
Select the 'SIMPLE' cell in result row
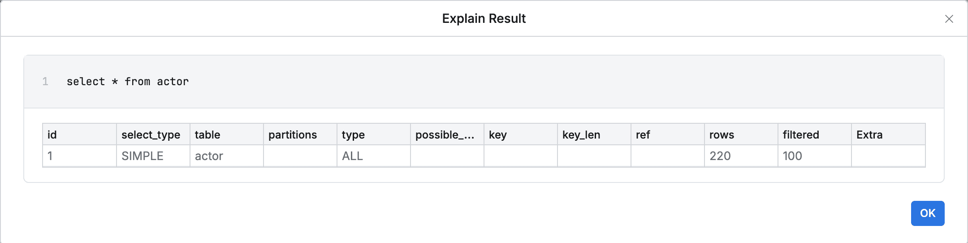(143, 156)
